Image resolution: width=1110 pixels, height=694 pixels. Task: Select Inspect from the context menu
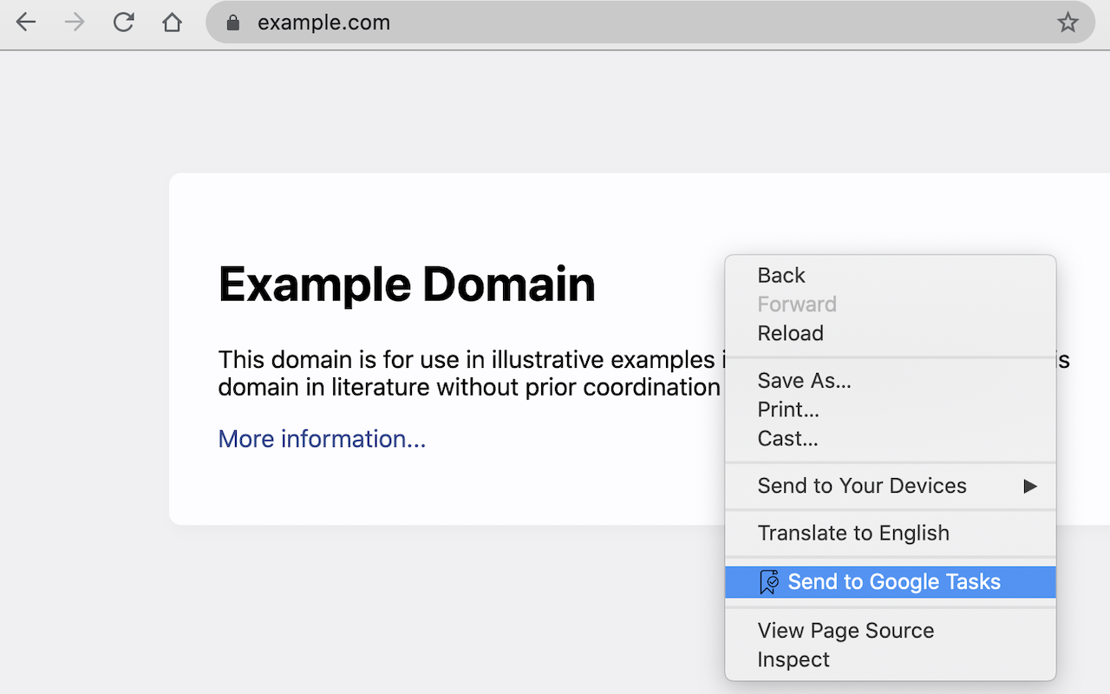click(793, 659)
